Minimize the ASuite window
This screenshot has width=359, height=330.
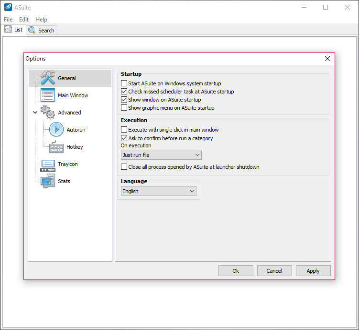pyautogui.click(x=304, y=7)
